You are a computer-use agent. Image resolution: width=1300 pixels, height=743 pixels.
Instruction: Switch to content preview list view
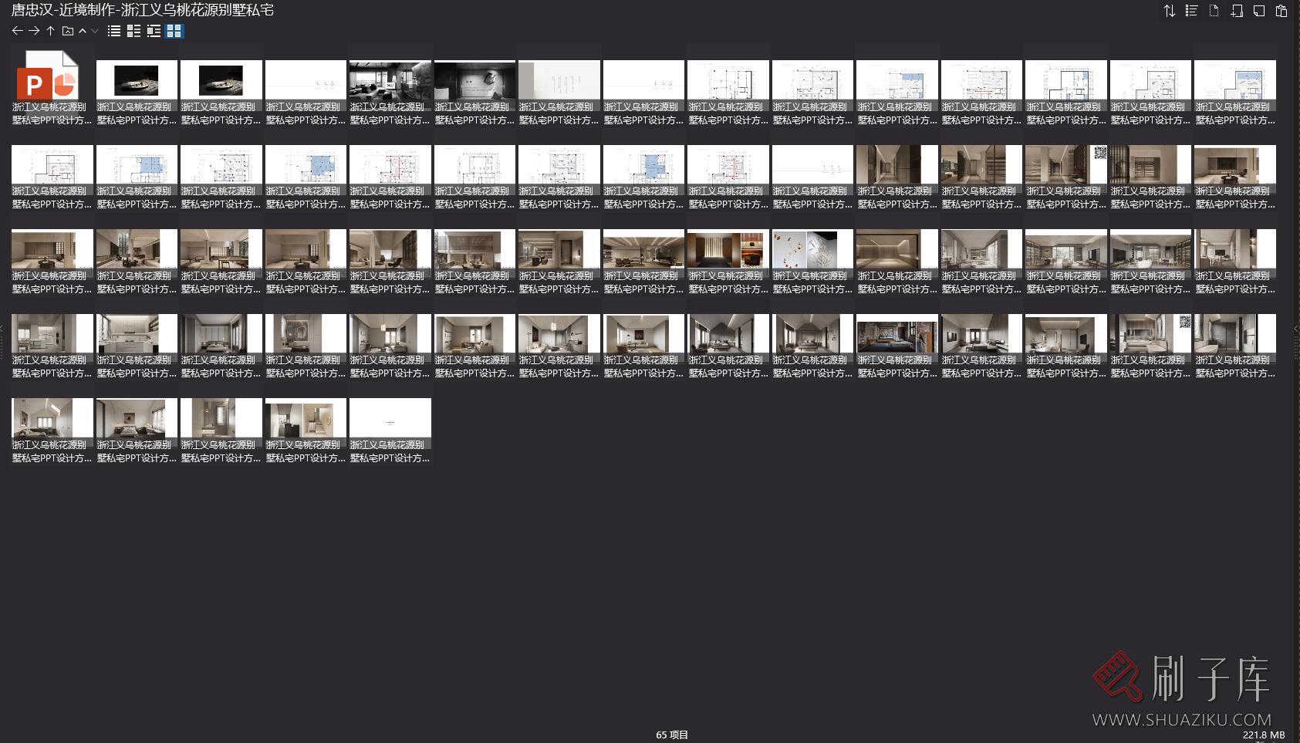click(x=154, y=31)
